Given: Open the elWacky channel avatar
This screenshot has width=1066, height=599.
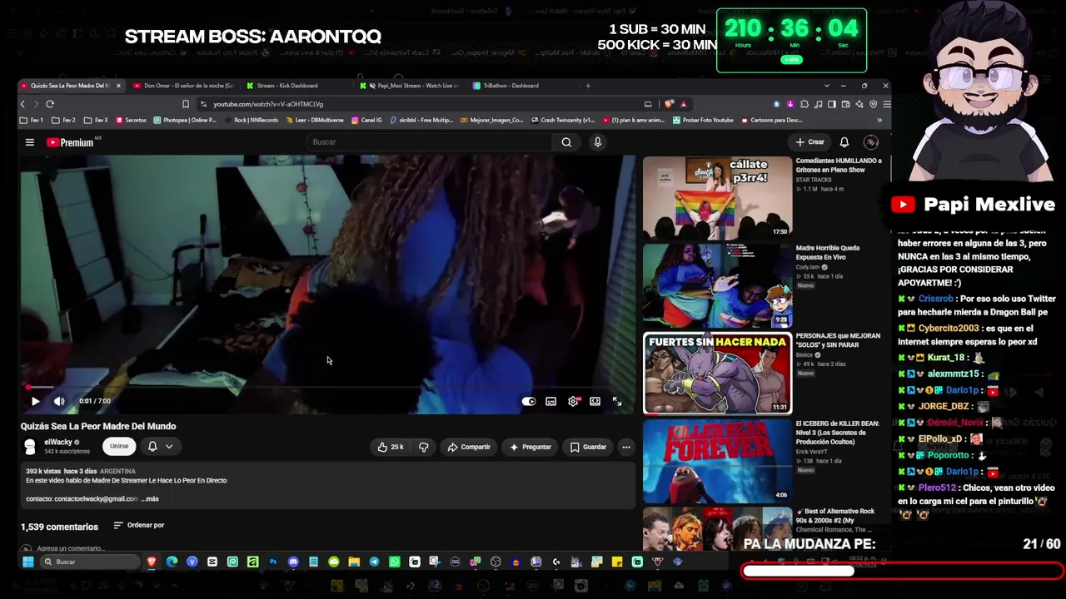Looking at the screenshot, I should (30, 447).
